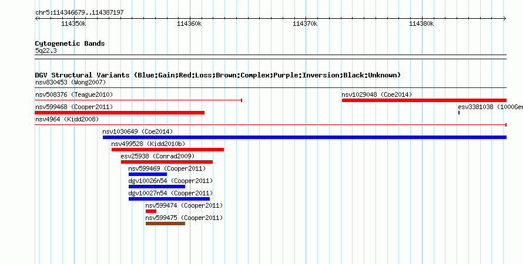The width and height of the screenshot is (523, 264).
Task: Click the 114380k ruler tick label
Action: tap(421, 23)
